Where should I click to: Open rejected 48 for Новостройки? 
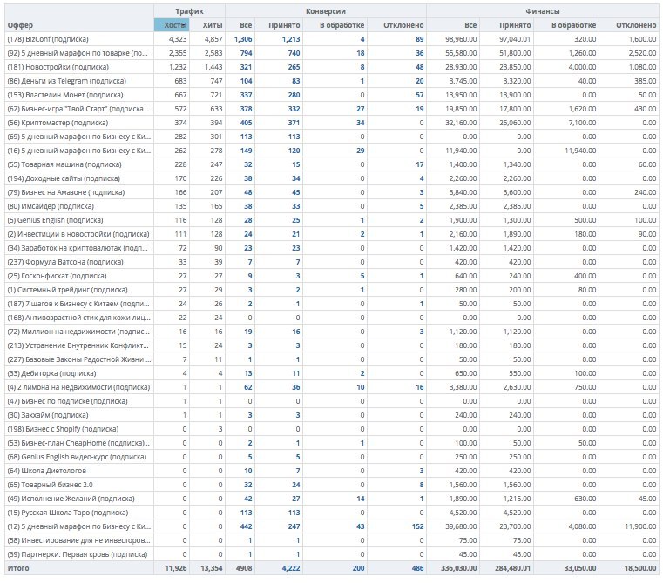click(x=419, y=67)
